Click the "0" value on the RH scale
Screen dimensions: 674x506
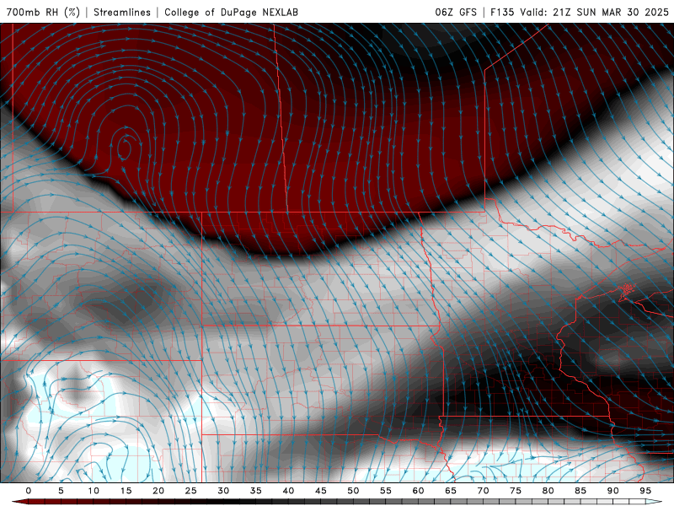29,491
